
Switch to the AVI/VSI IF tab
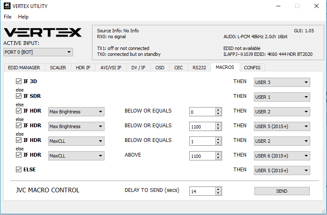point(111,68)
